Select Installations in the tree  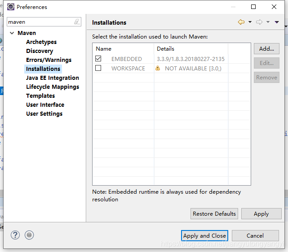click(x=43, y=69)
